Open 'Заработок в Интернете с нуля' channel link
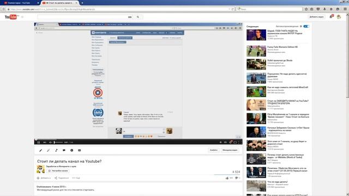 61,166
